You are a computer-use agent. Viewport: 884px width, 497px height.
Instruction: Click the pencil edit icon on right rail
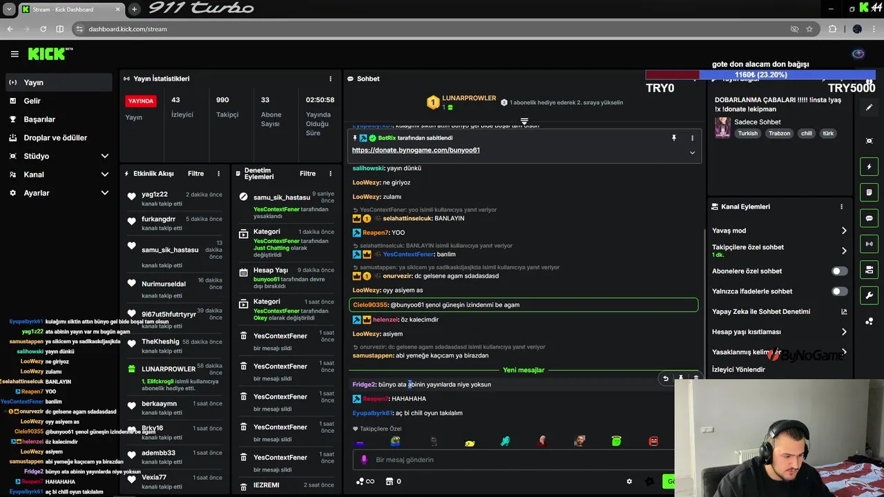click(869, 108)
